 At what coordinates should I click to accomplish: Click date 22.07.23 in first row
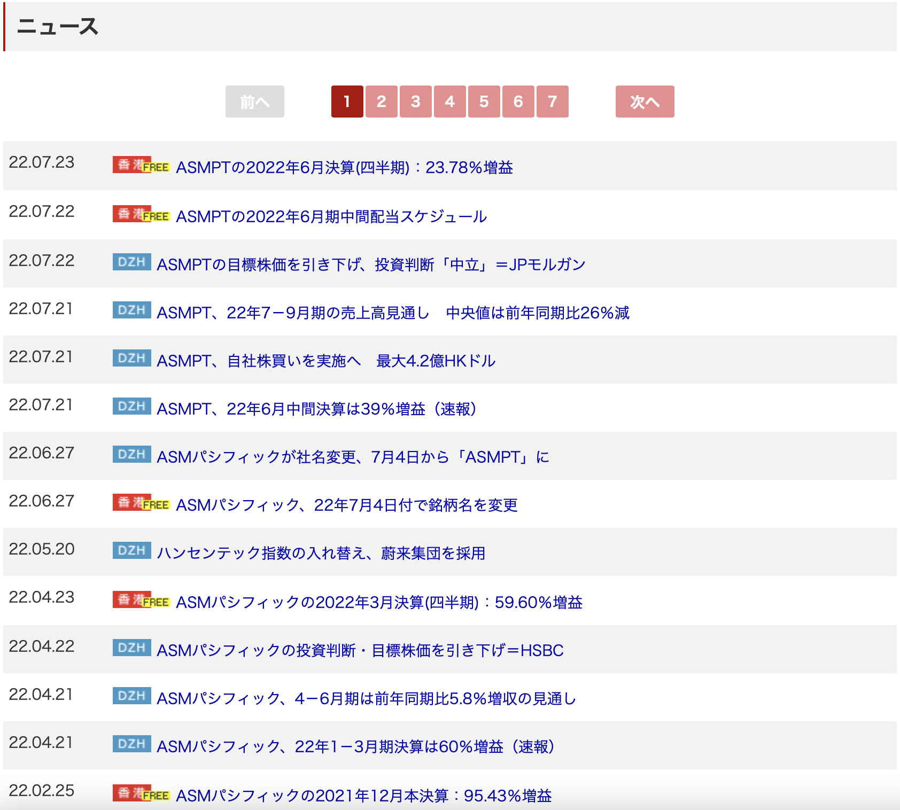pyautogui.click(x=42, y=162)
